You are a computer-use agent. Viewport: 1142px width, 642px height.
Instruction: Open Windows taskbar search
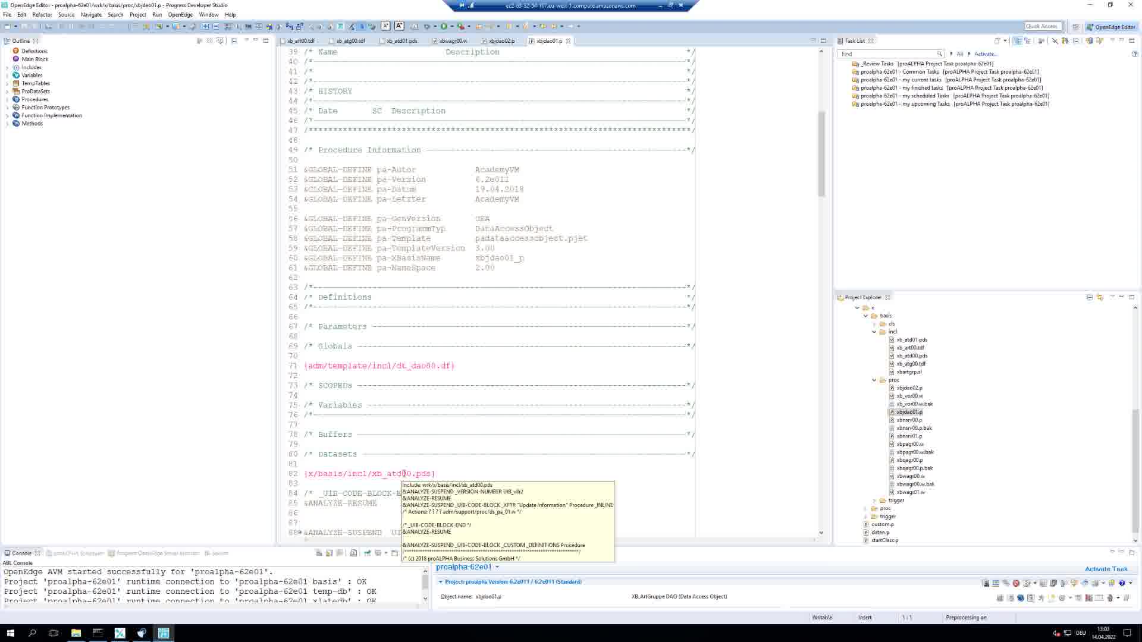(x=32, y=633)
